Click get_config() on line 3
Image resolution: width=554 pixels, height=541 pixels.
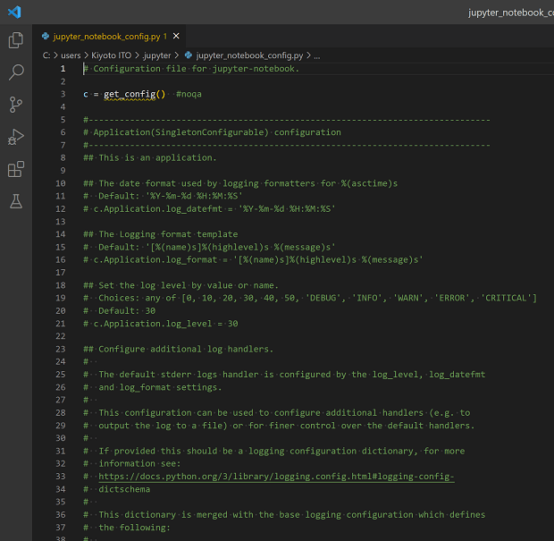click(x=134, y=94)
